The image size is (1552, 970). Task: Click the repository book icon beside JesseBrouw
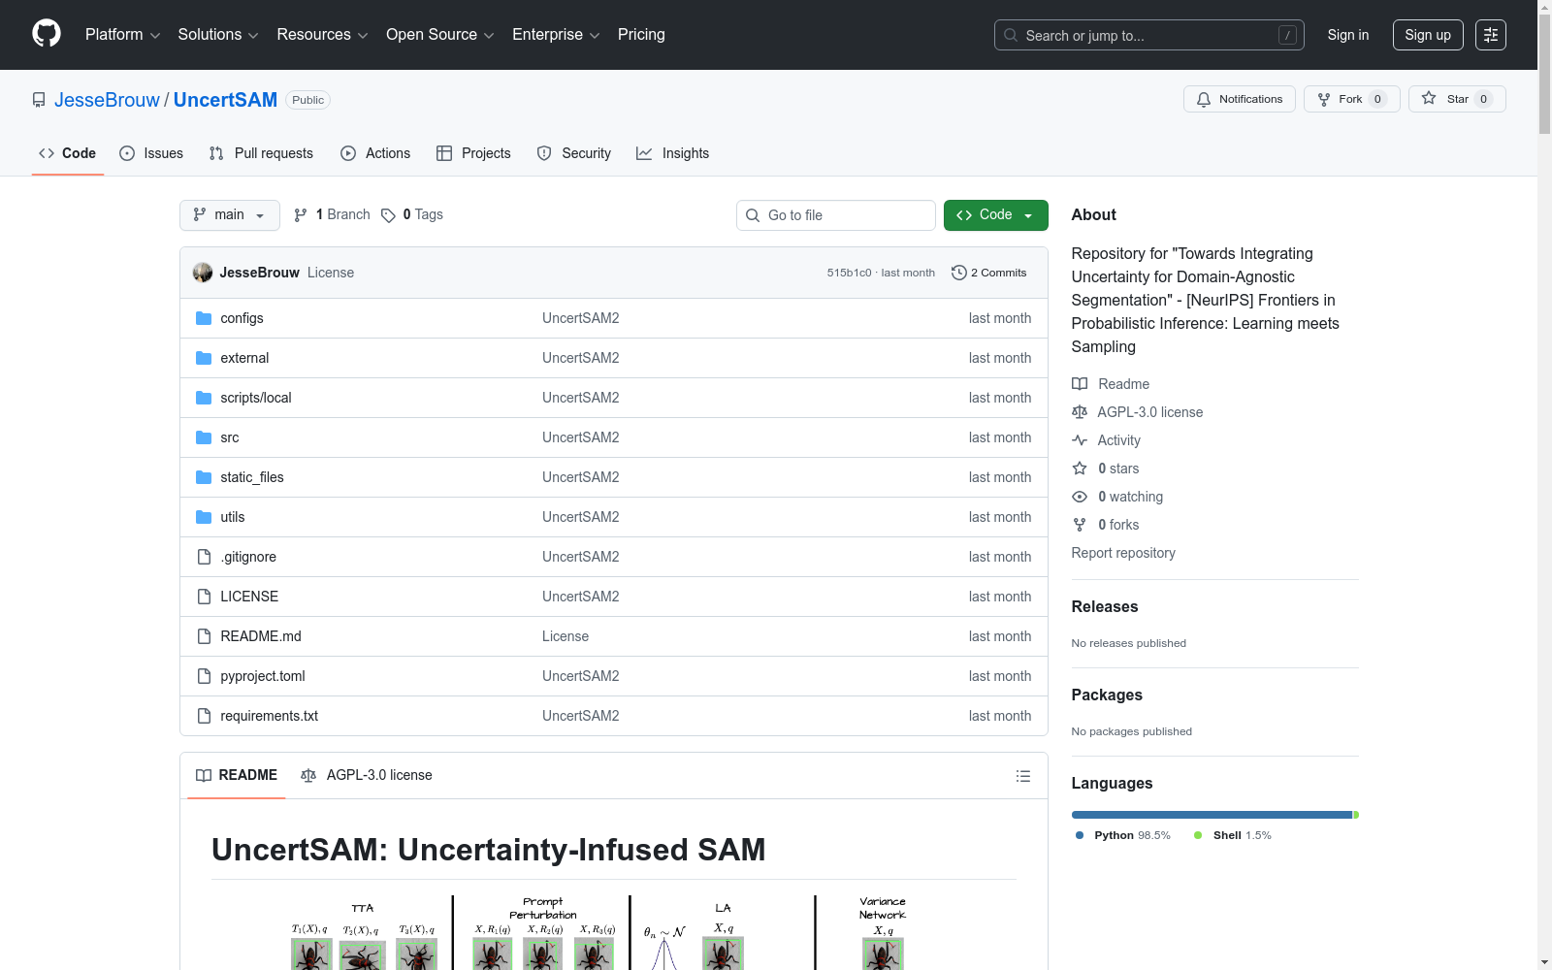click(39, 100)
